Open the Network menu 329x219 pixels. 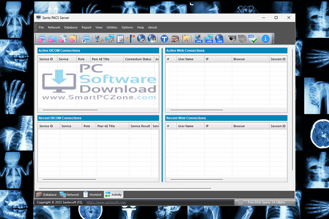point(54,27)
